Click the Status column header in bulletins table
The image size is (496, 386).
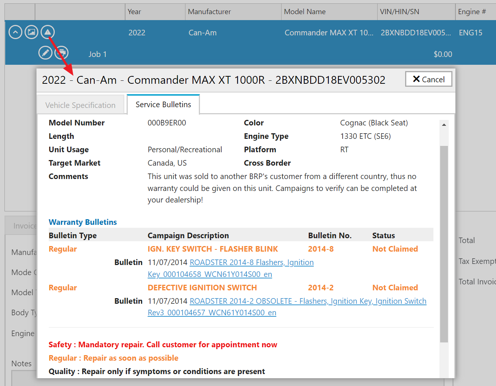[384, 236]
